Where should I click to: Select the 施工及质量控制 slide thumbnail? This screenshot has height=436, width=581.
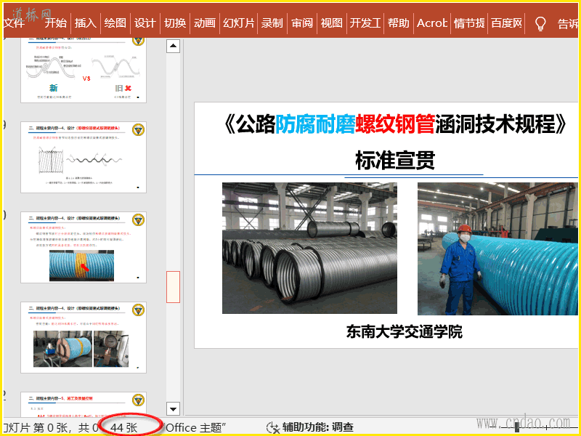coord(84,405)
